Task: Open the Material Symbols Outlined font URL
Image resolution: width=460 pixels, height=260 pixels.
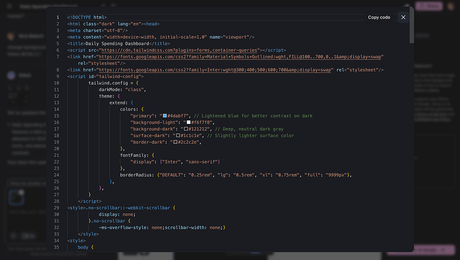Action: tap(240, 57)
